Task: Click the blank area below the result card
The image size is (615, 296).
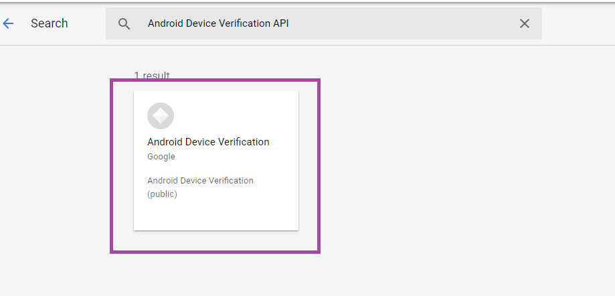Action: pos(215,275)
